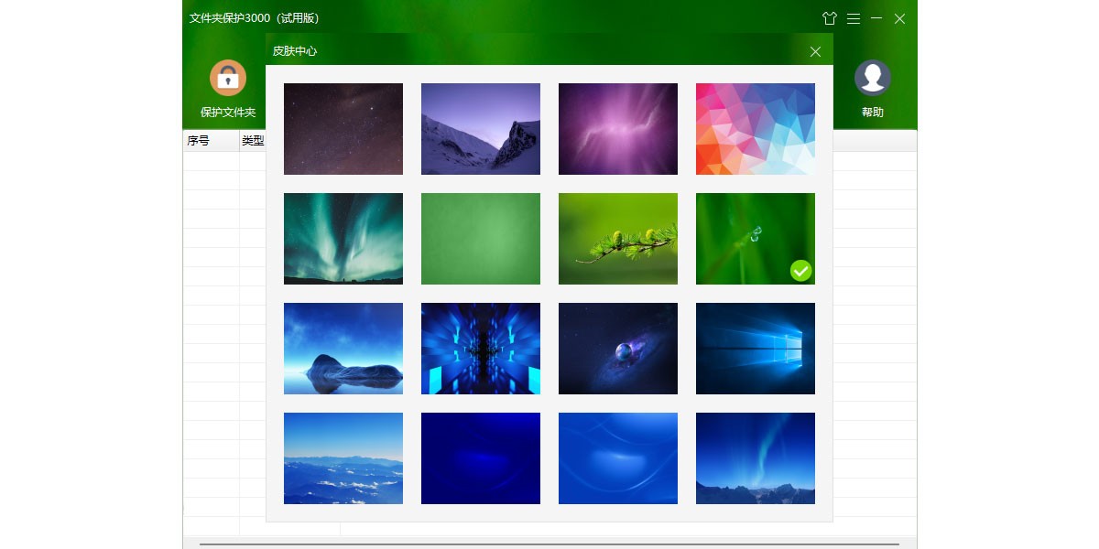Screen dimensions: 1099x549
Task: Open the hamburger main menu icon
Action: click(x=854, y=18)
